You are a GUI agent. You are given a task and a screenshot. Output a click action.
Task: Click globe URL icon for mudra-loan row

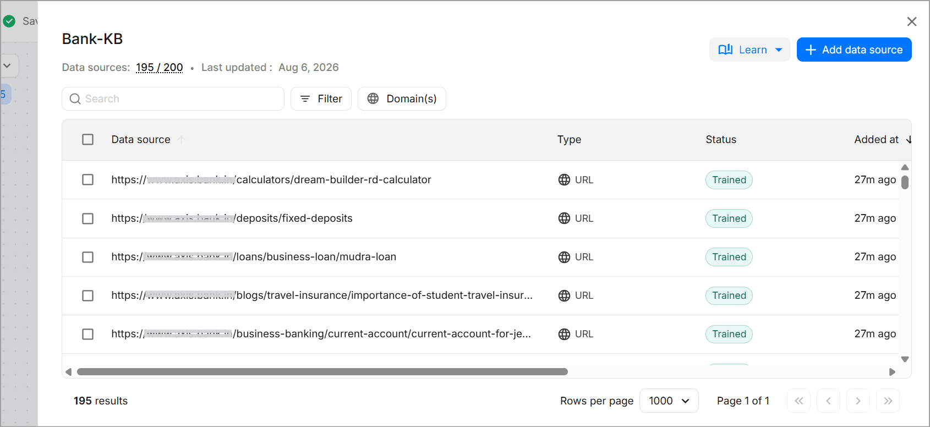point(564,257)
